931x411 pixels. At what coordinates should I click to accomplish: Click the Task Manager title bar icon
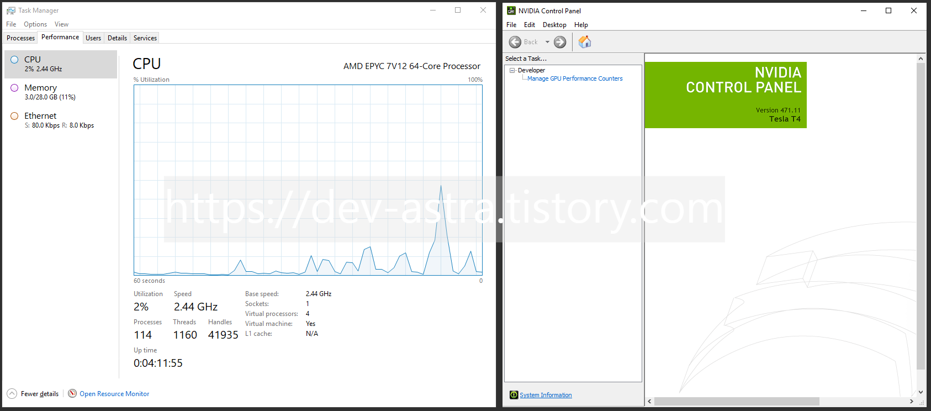point(11,10)
